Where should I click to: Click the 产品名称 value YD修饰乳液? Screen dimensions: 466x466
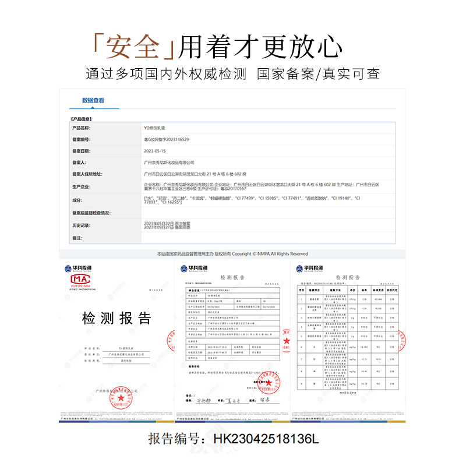point(154,128)
